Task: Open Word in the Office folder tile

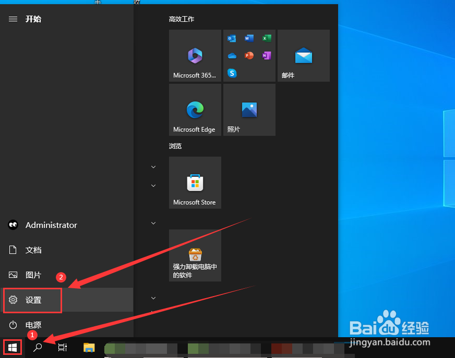Action: [x=249, y=38]
